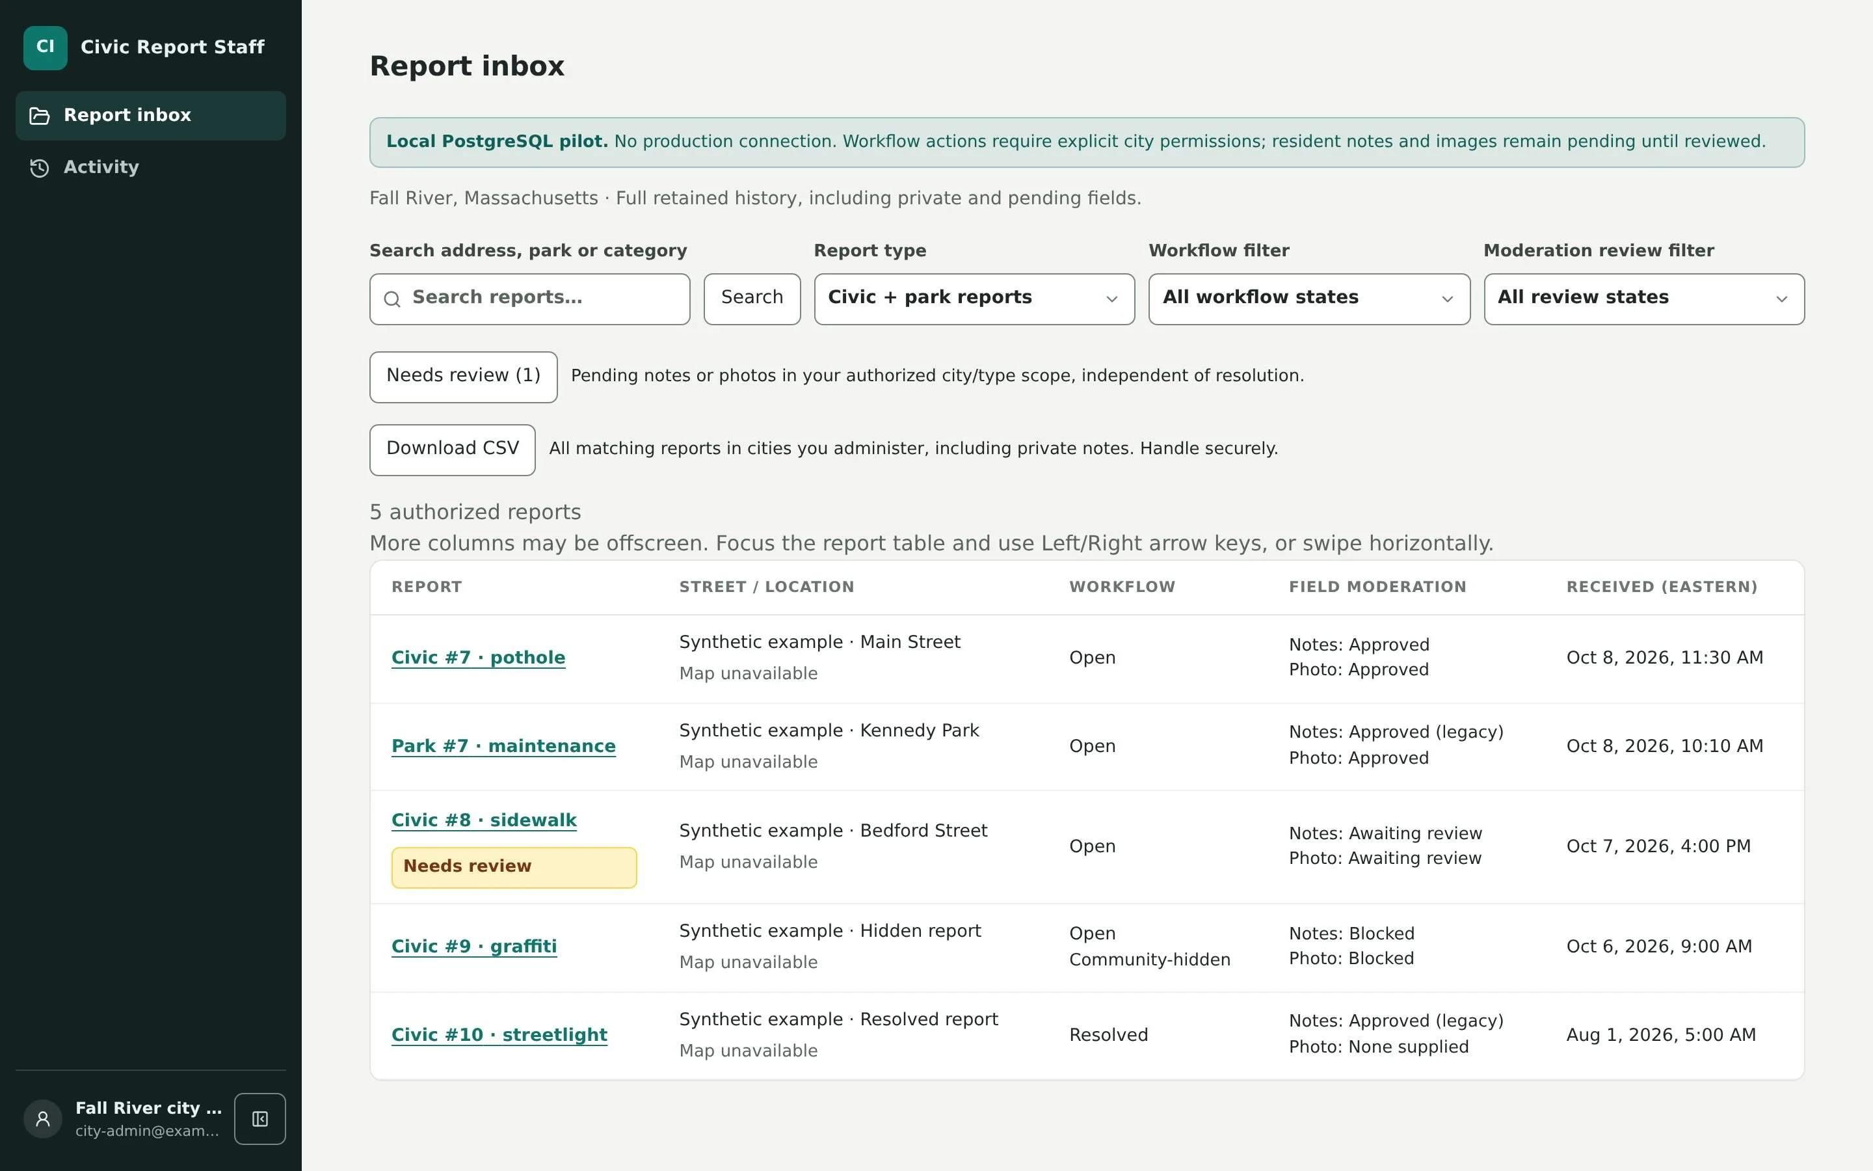Click 'Photo: None supplied' text

pos(1379,1047)
